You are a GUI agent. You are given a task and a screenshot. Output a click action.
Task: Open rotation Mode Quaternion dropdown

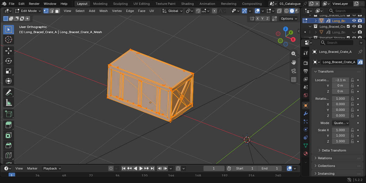pos(340,123)
